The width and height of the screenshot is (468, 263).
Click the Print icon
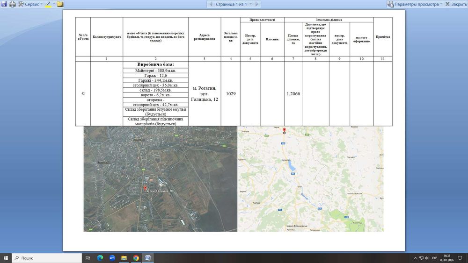pyautogui.click(x=12, y=4)
